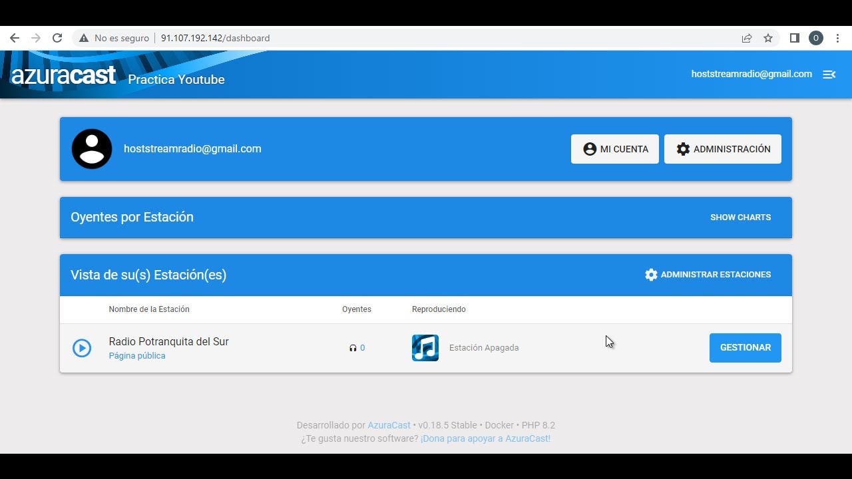Click the hoststreamradio@gmail.com profile card text

[x=192, y=149]
